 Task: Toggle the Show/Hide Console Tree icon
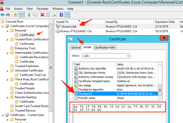point(21,15)
